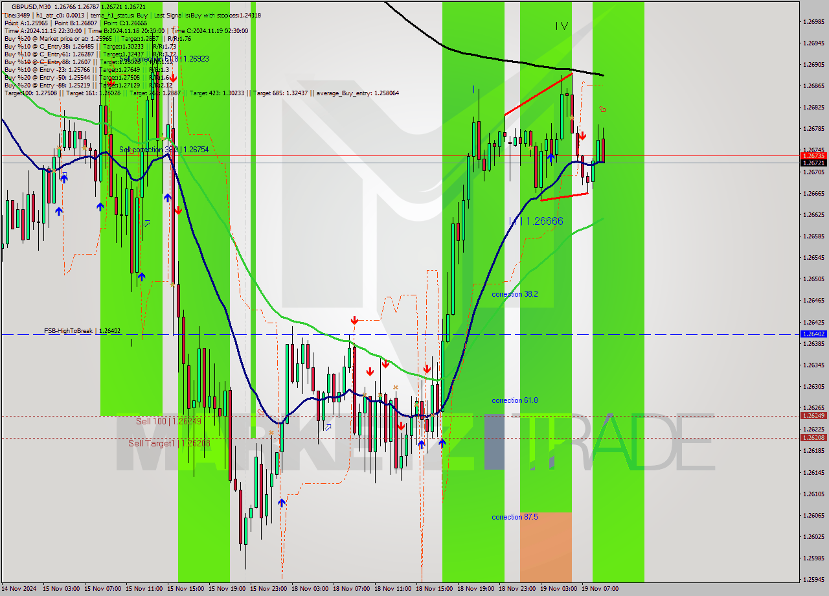
Task: Select the correction 61.8 label
Action: coord(514,400)
